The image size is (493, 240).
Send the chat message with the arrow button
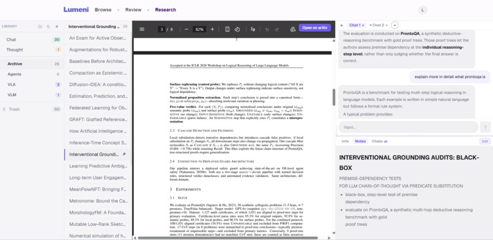tap(485, 127)
